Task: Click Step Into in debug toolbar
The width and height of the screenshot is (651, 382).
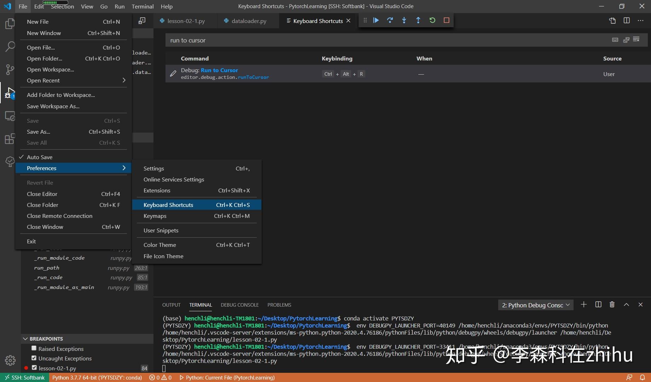Action: tap(404, 21)
